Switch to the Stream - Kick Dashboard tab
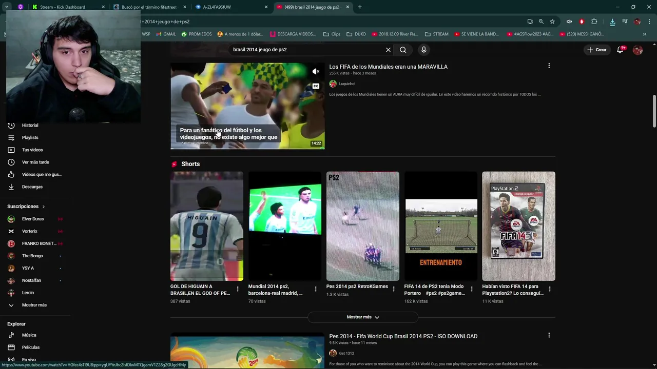This screenshot has width=657, height=369. (x=68, y=7)
